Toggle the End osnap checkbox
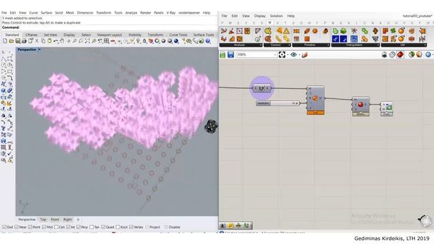This screenshot has width=434, height=244. point(5,227)
